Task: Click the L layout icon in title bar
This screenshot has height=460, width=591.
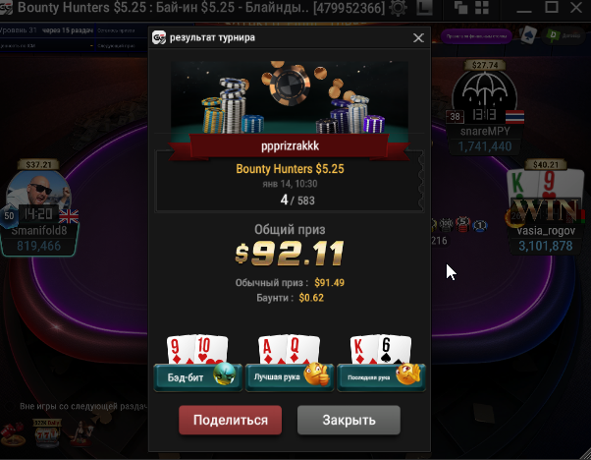Action: tap(424, 8)
